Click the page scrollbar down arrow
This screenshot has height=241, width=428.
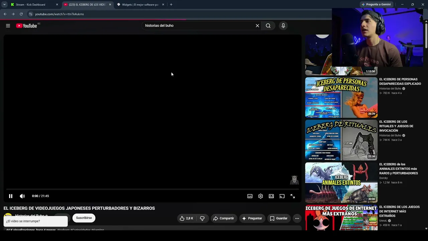click(x=426, y=228)
